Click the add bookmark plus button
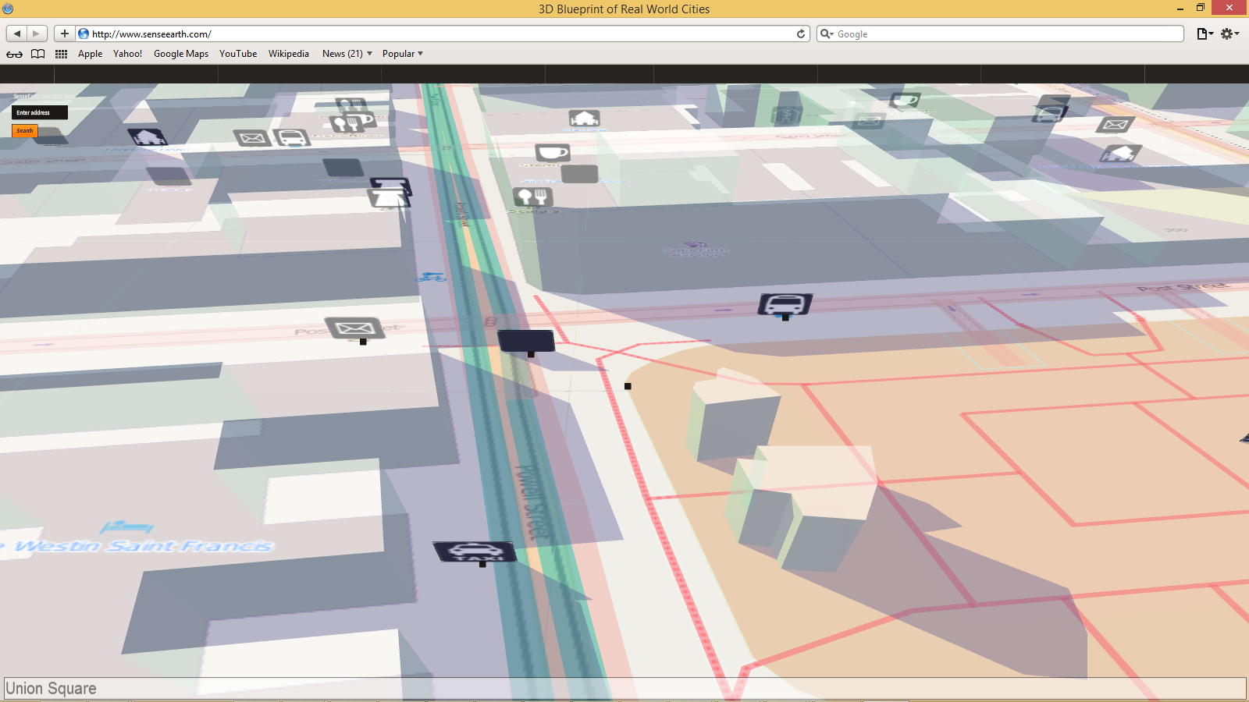 tap(65, 34)
